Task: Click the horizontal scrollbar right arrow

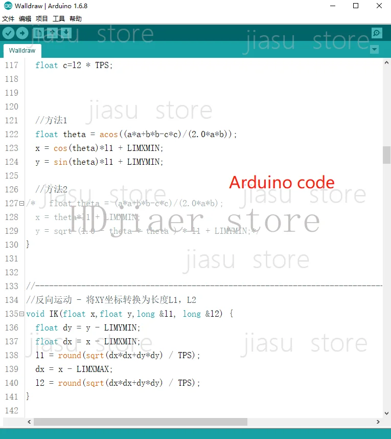Action: tap(378, 422)
